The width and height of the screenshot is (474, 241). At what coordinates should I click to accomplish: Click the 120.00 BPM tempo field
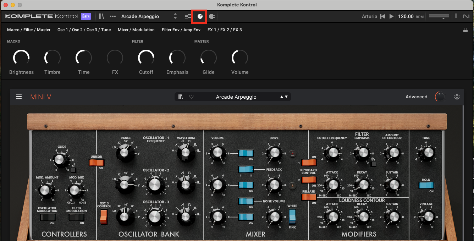(411, 16)
